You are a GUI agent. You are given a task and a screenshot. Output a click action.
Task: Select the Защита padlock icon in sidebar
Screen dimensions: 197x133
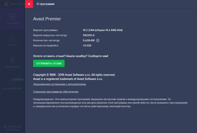[12, 38]
